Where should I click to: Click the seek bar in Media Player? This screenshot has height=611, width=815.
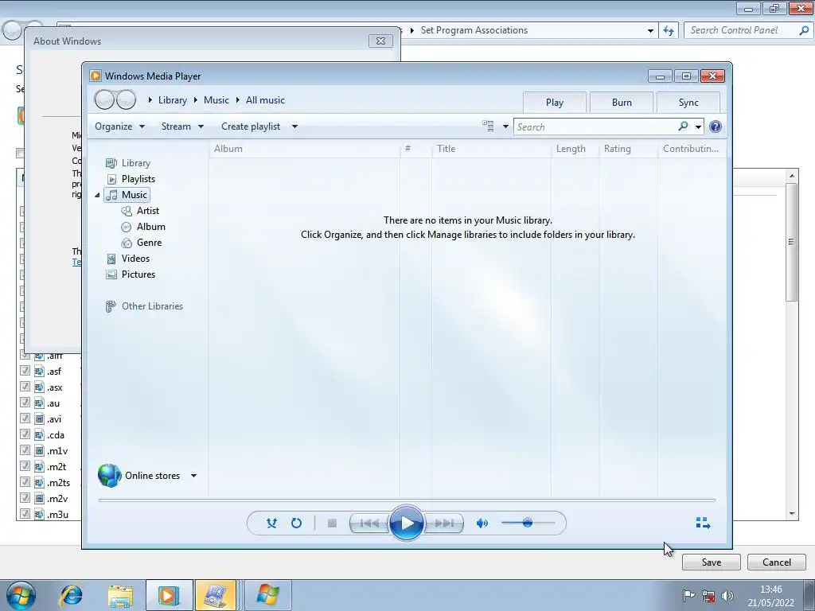pos(407,500)
